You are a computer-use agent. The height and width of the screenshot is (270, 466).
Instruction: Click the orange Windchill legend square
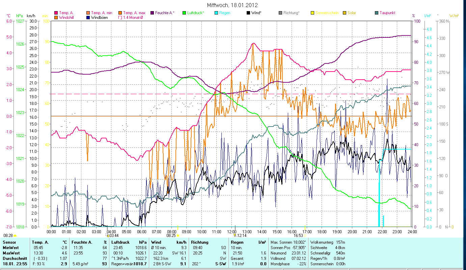pos(56,18)
